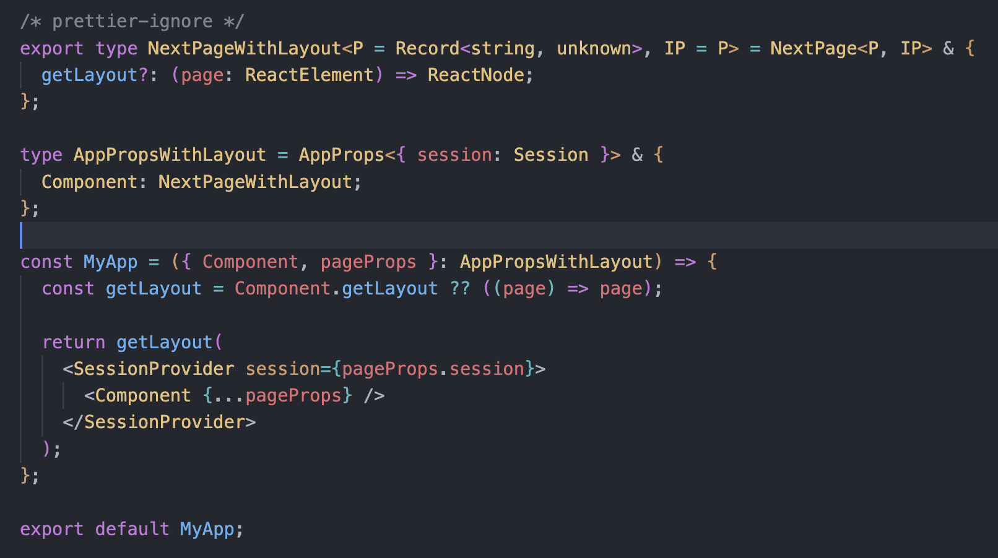Click the "return" keyword
The image size is (998, 558).
tap(74, 342)
